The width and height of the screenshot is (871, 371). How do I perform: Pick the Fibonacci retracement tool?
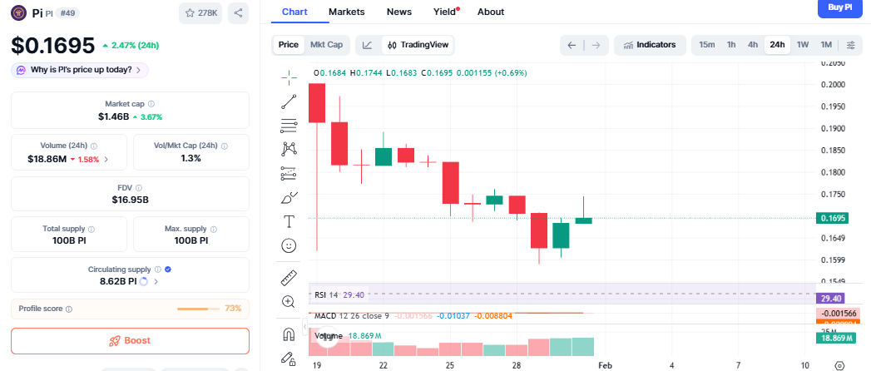coord(289,126)
